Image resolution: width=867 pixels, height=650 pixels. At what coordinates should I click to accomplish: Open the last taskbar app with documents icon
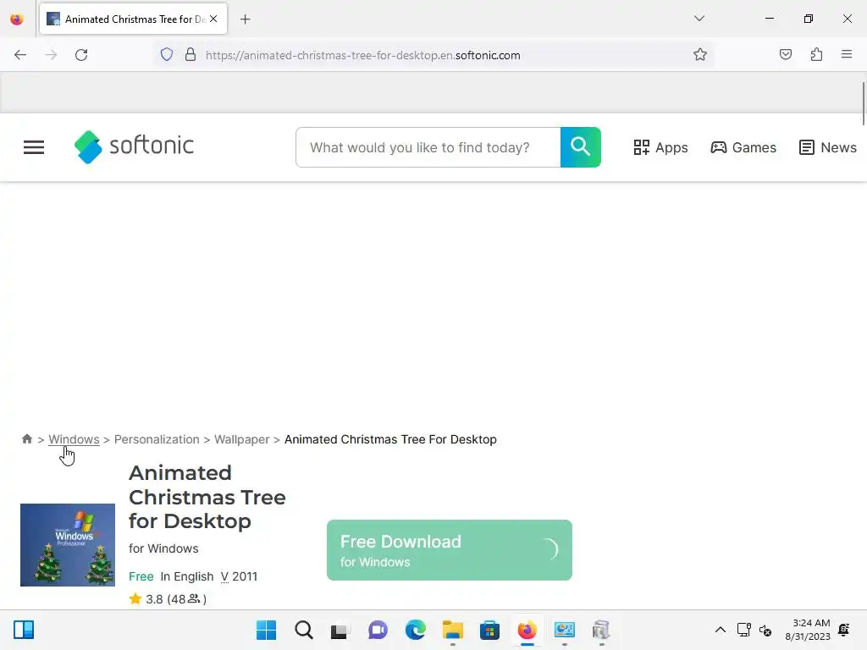601,630
